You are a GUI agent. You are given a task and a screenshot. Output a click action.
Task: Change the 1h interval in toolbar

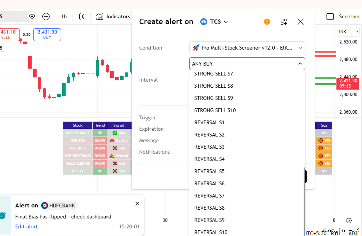click(x=64, y=17)
